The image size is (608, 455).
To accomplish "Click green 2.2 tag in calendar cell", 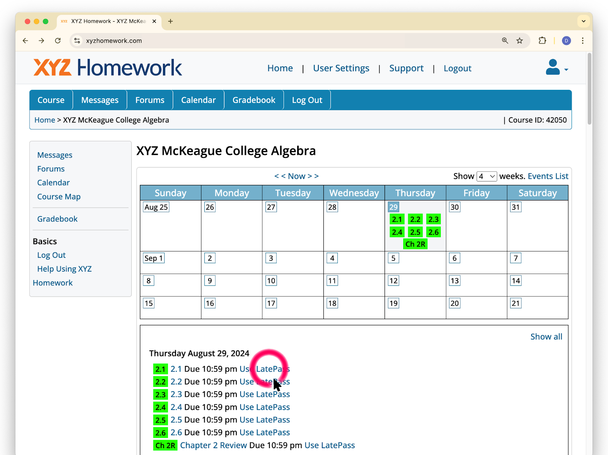I will [415, 220].
